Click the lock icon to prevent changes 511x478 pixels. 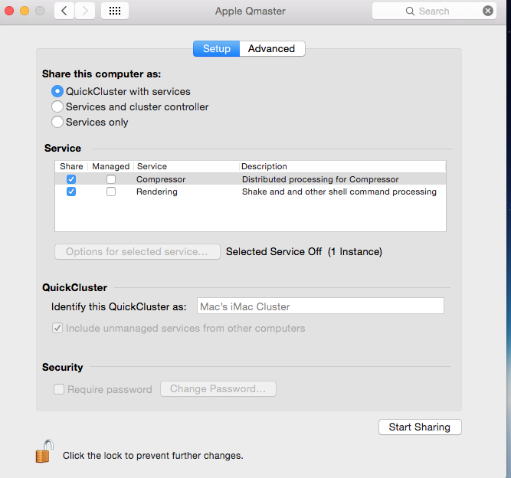44,451
